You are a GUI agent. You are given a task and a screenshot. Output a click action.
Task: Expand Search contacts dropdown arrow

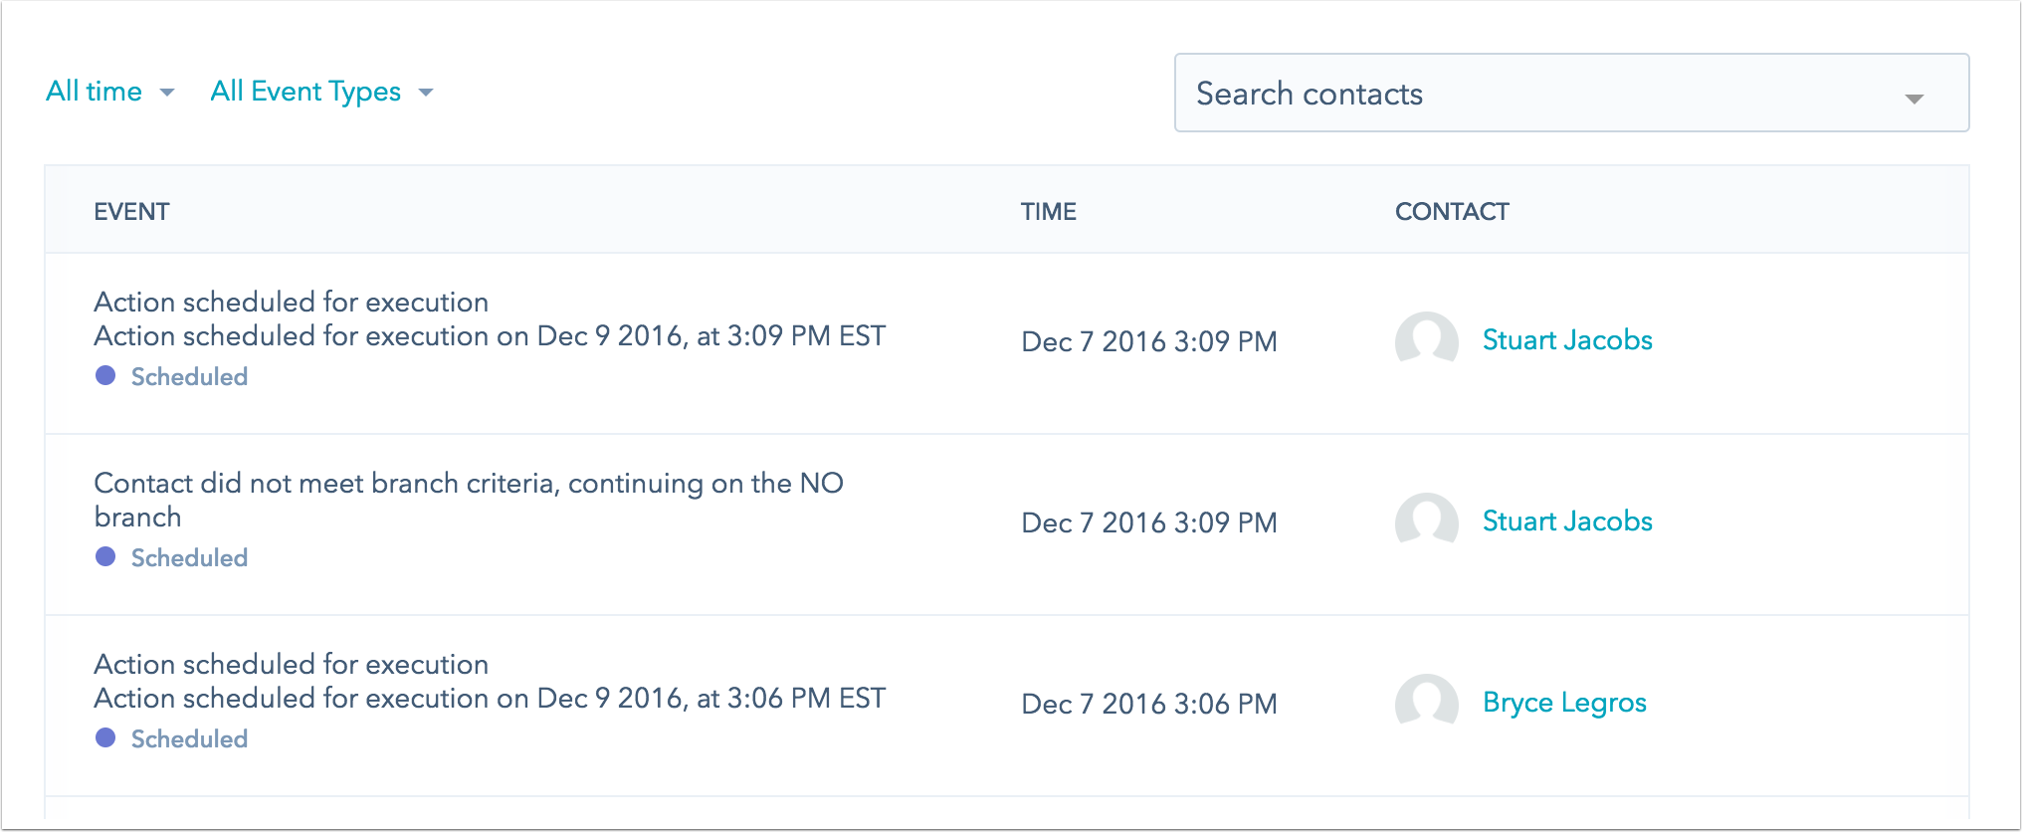point(1914,99)
